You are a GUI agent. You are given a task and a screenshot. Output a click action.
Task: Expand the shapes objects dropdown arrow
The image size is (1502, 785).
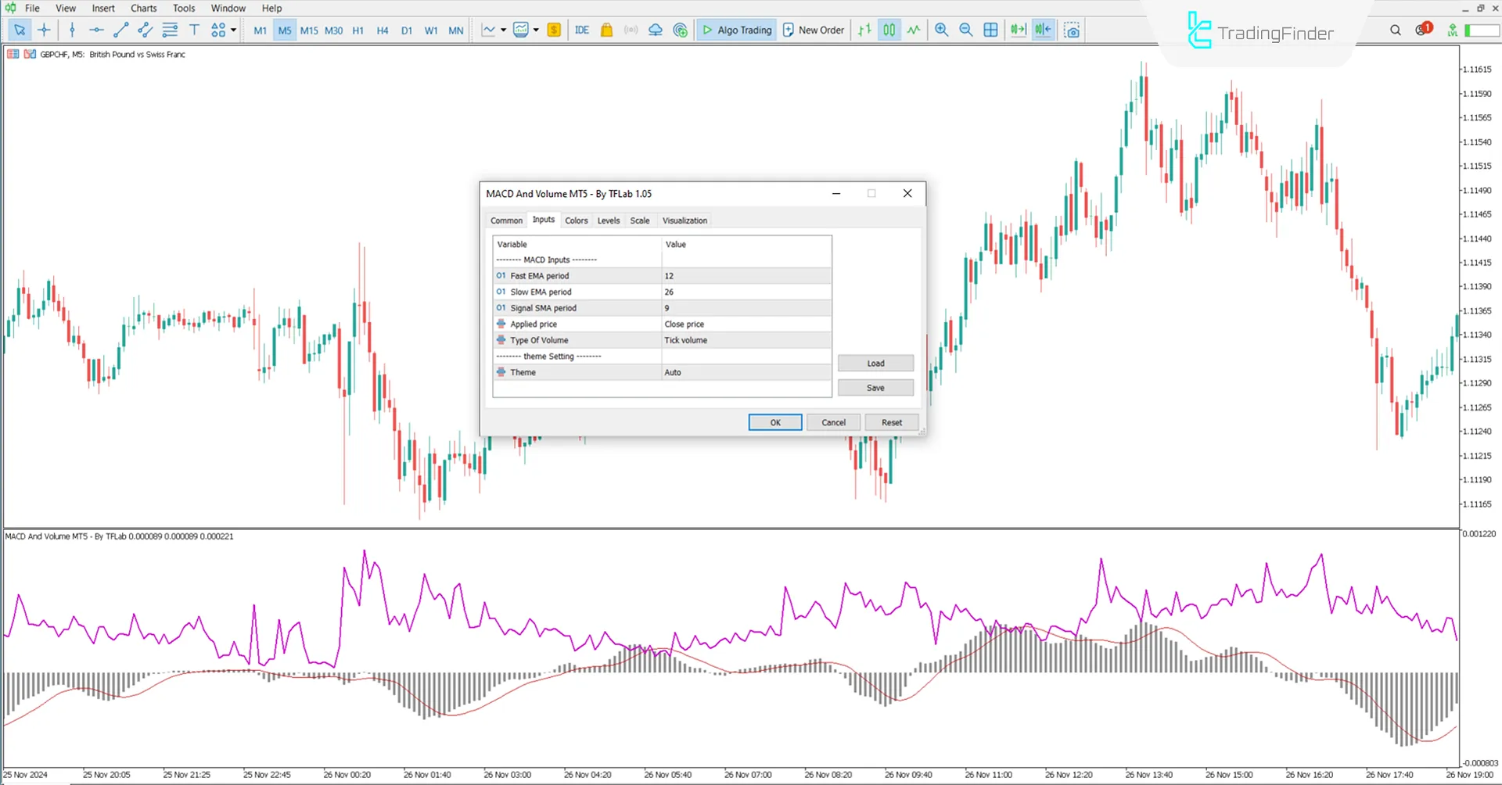point(233,30)
